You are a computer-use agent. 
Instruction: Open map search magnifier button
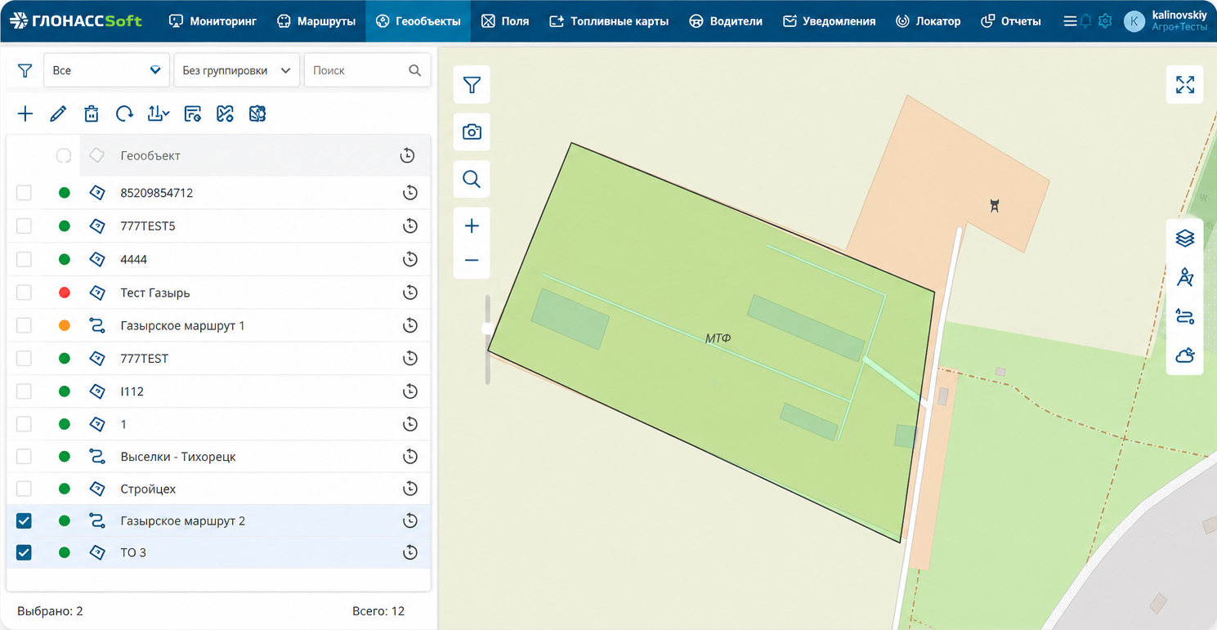click(472, 179)
